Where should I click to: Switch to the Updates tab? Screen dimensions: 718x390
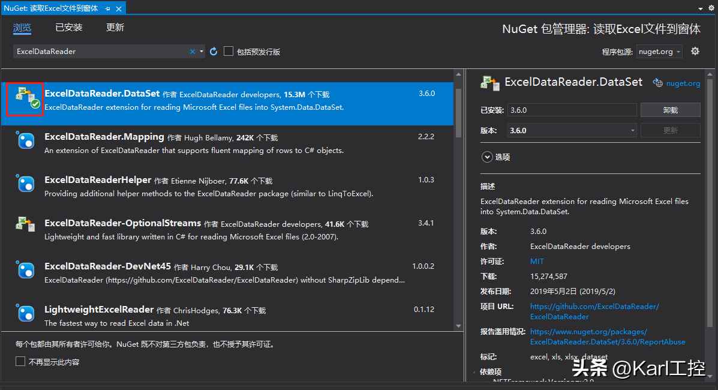pyautogui.click(x=115, y=28)
